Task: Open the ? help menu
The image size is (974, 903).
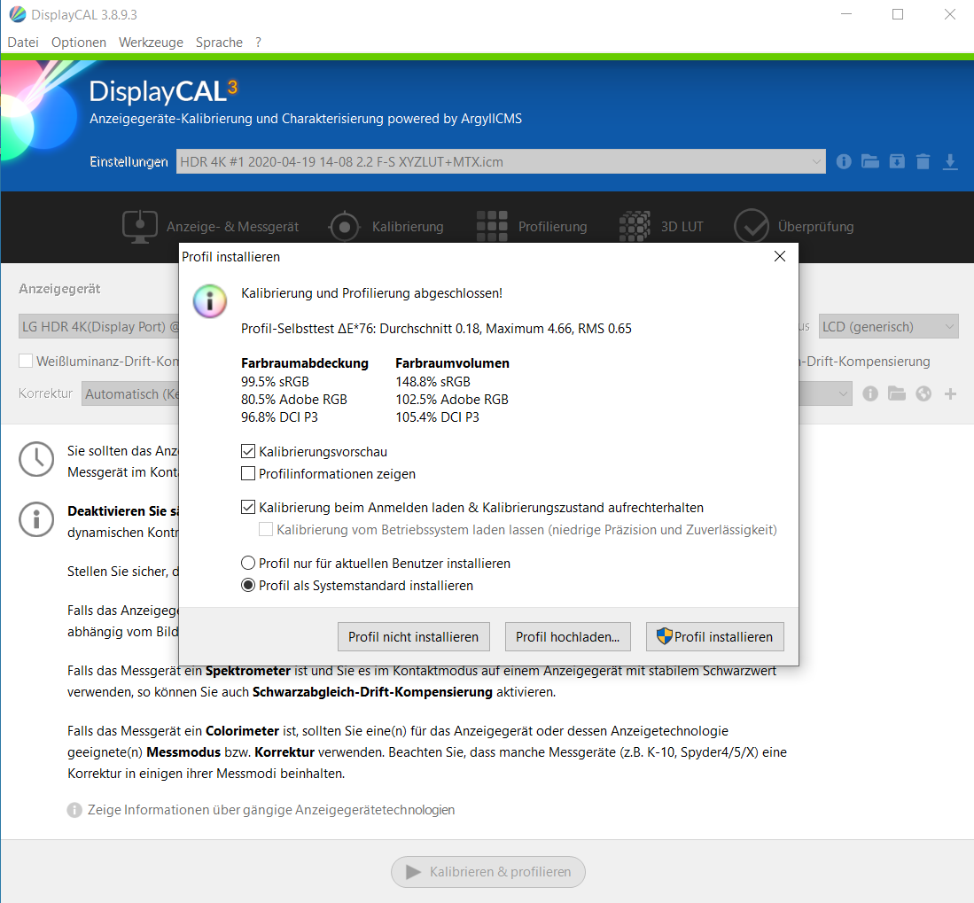Action: click(259, 43)
